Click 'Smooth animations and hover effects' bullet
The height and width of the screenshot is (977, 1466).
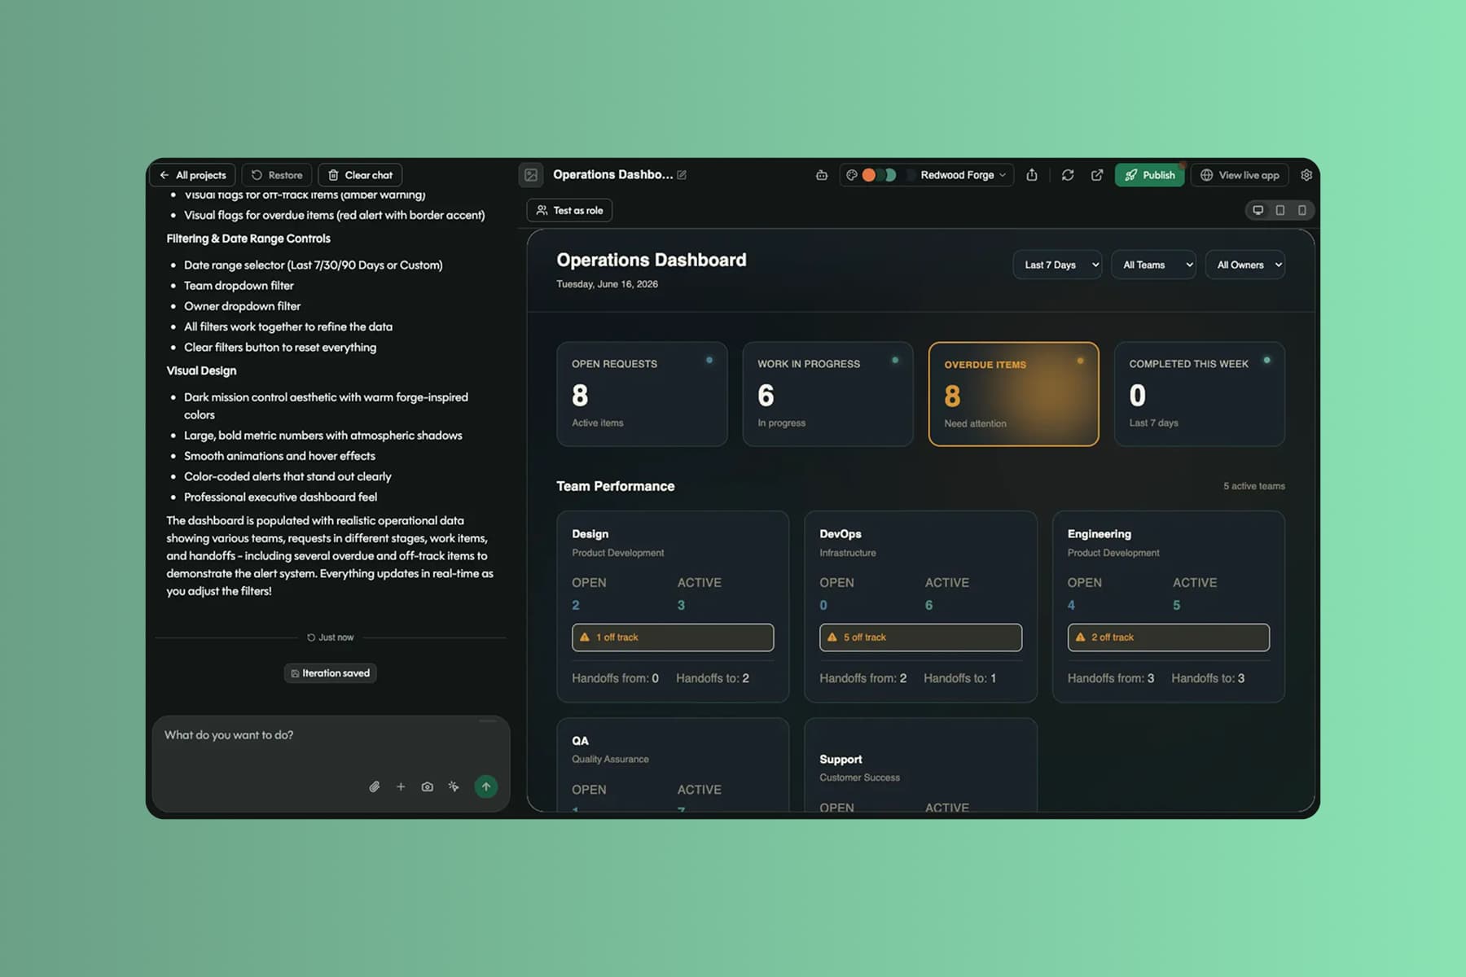pos(279,456)
